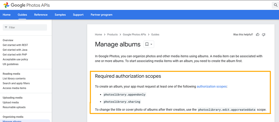Open search with the magnifier icon
Viewport: 279px width, 122px height.
pos(276,5)
